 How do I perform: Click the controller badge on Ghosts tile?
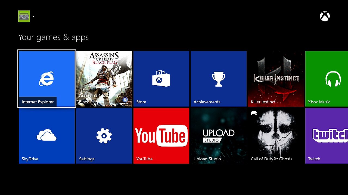(254, 113)
